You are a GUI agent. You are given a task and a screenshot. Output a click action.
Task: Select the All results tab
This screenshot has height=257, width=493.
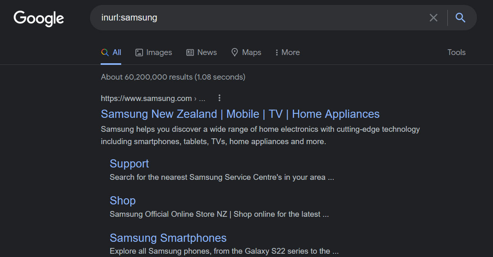pos(111,52)
